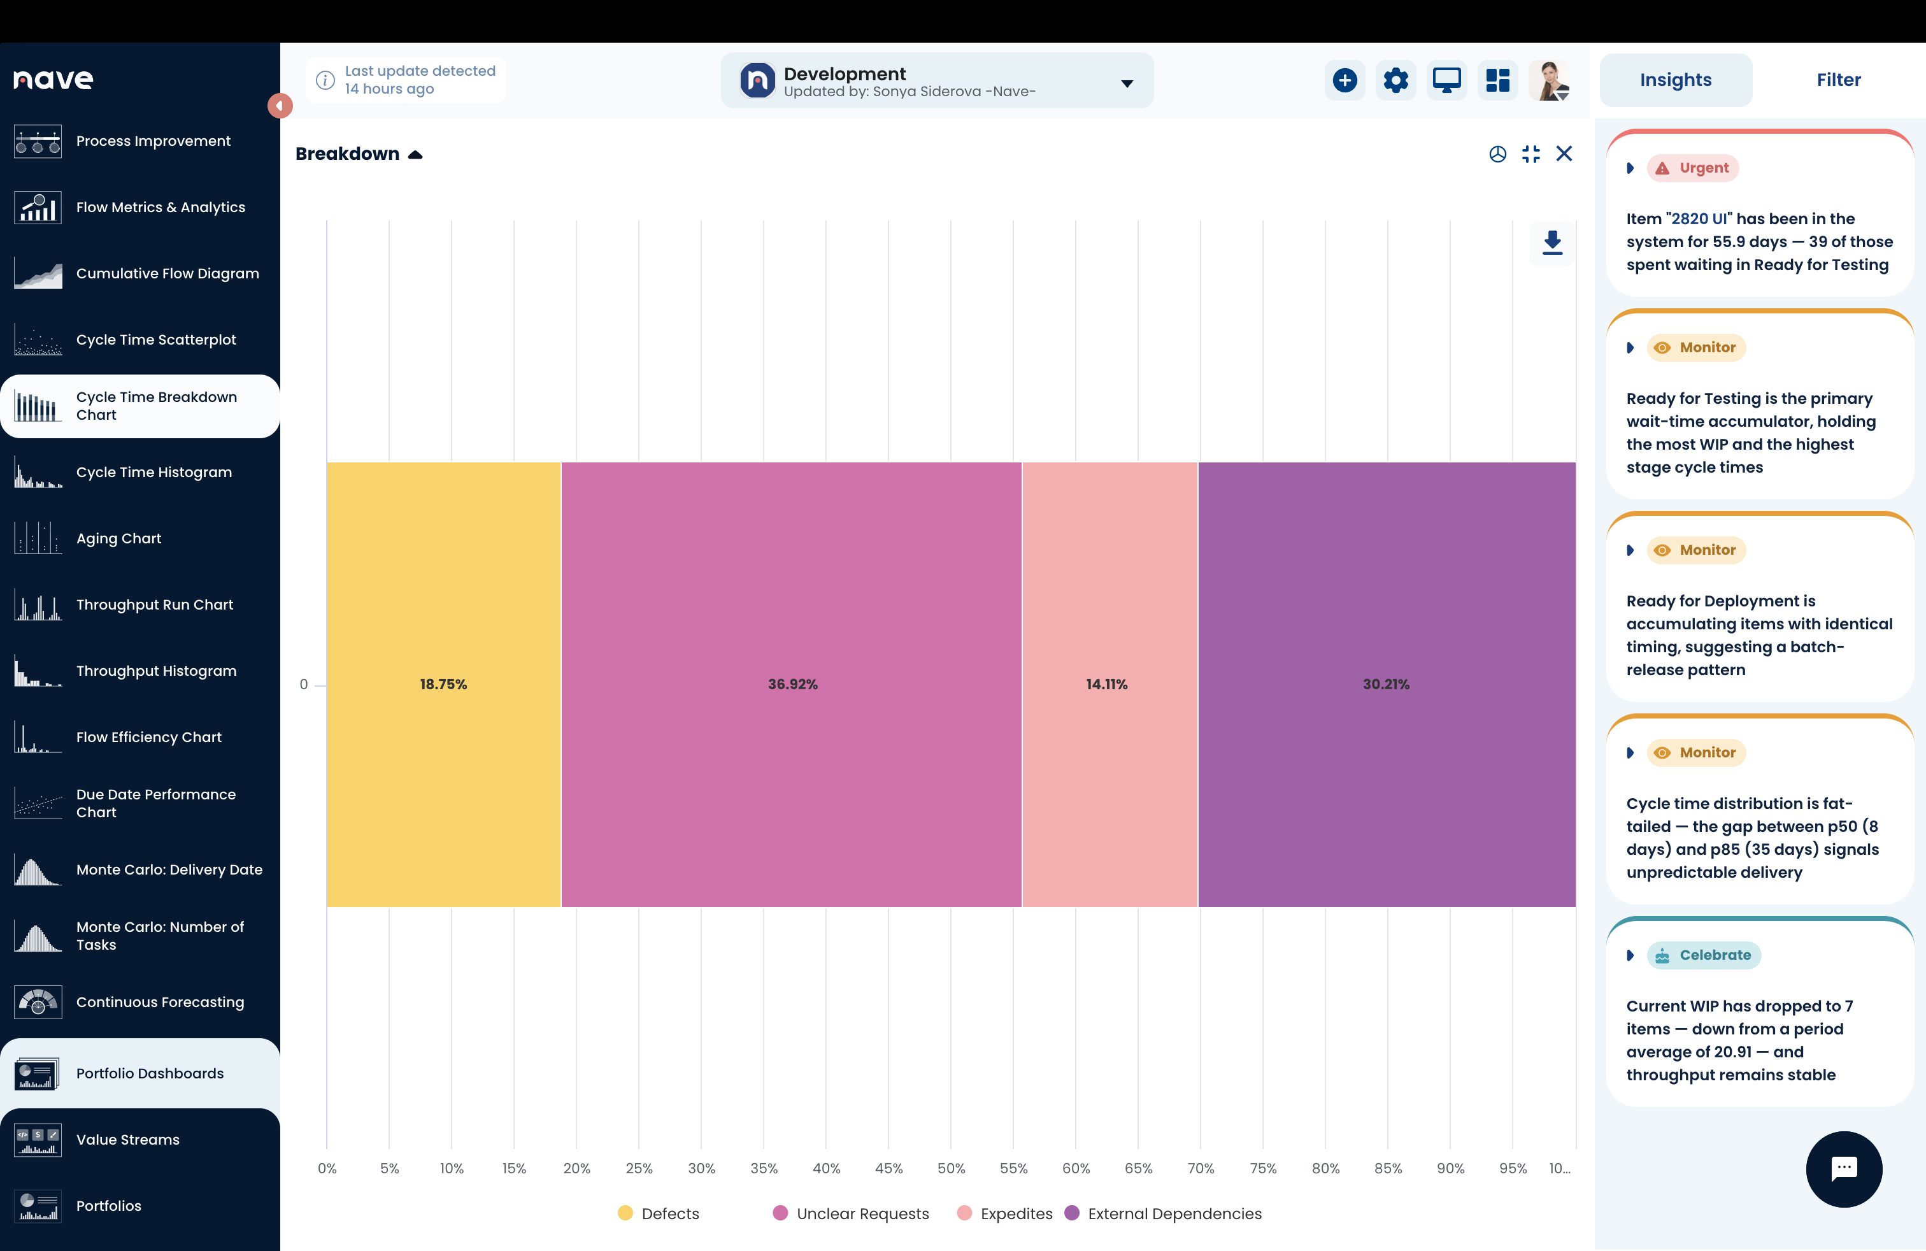The width and height of the screenshot is (1926, 1251).
Task: Click the pie chart view icon
Action: click(x=1497, y=155)
